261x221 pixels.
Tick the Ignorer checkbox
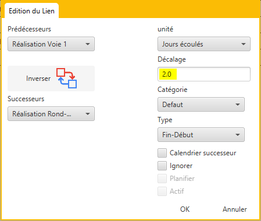[x=162, y=166]
